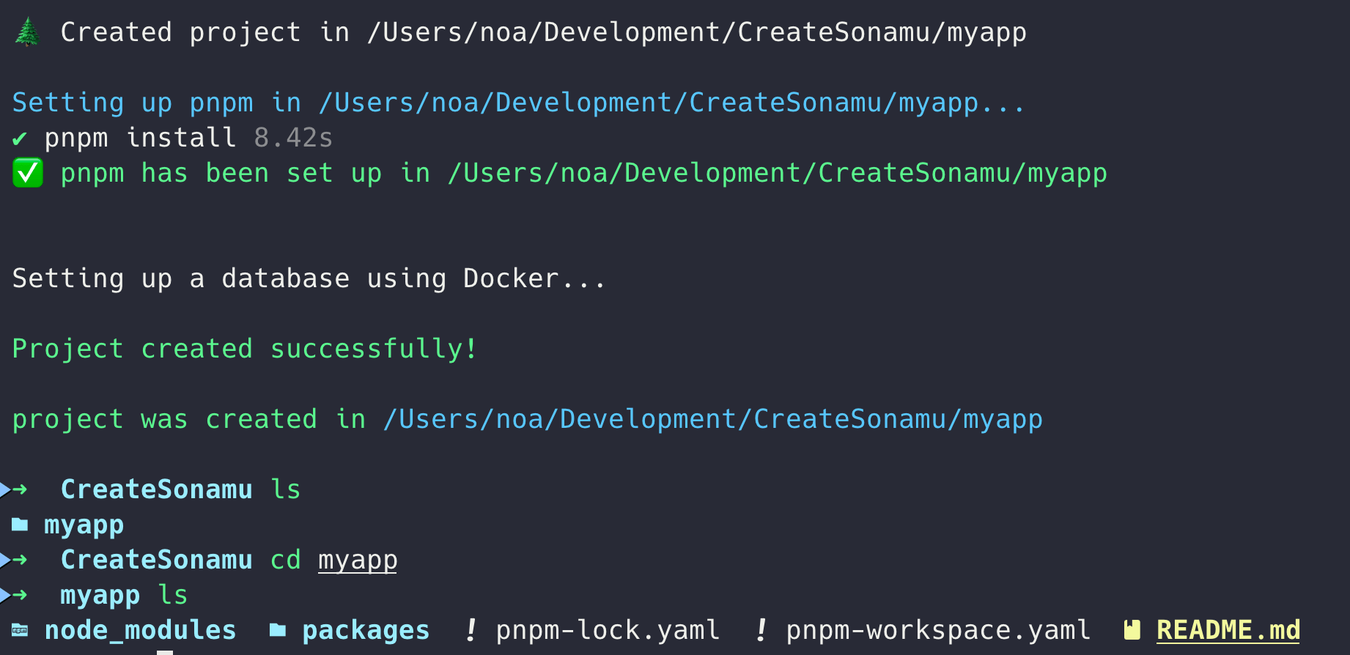The height and width of the screenshot is (655, 1350).
Task: Click the pnpm-lock.yaml file name
Action: point(608,630)
